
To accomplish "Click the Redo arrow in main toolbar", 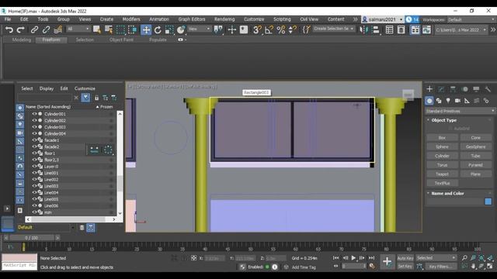I will click(21, 29).
